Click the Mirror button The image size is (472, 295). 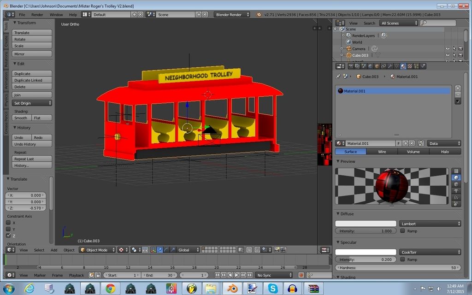pos(32,54)
